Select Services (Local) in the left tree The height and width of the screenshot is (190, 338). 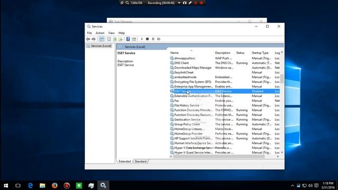101,46
